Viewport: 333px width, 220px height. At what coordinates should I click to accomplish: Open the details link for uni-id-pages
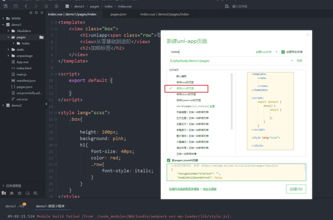click(212, 106)
